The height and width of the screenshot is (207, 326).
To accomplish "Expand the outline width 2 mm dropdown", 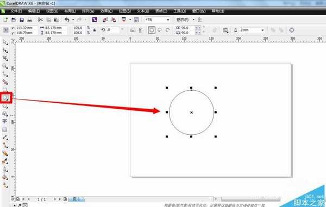I will pyautogui.click(x=262, y=30).
